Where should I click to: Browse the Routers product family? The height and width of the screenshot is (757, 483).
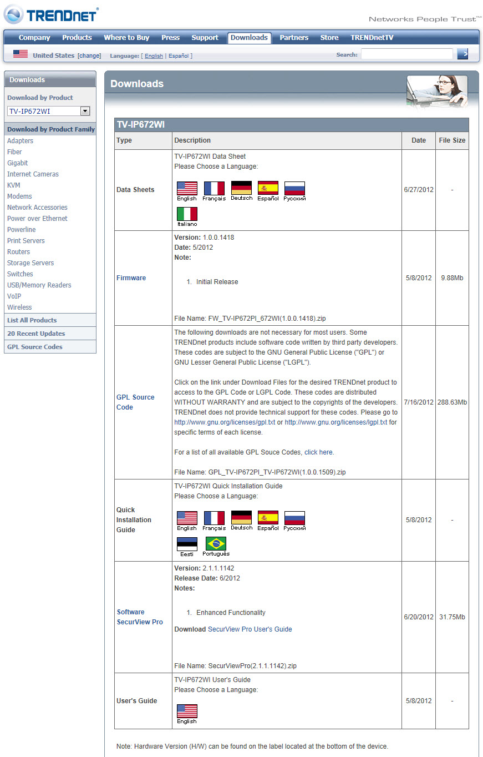(19, 252)
